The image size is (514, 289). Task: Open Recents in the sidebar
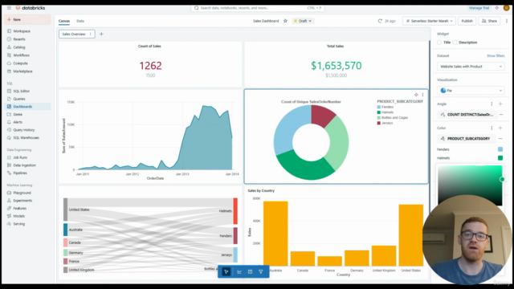coord(19,39)
